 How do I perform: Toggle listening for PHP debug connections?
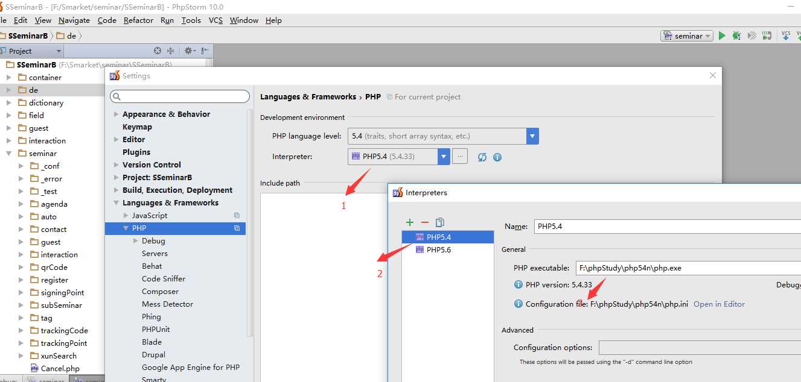767,36
